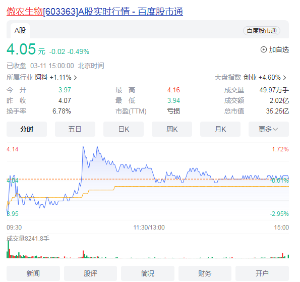Click the 成交量8241.8手 volume label
The height and width of the screenshot is (282, 300).
pos(28,239)
